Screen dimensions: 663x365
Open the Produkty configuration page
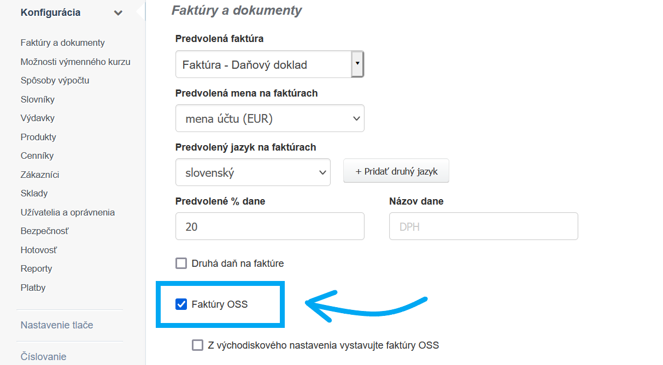38,137
